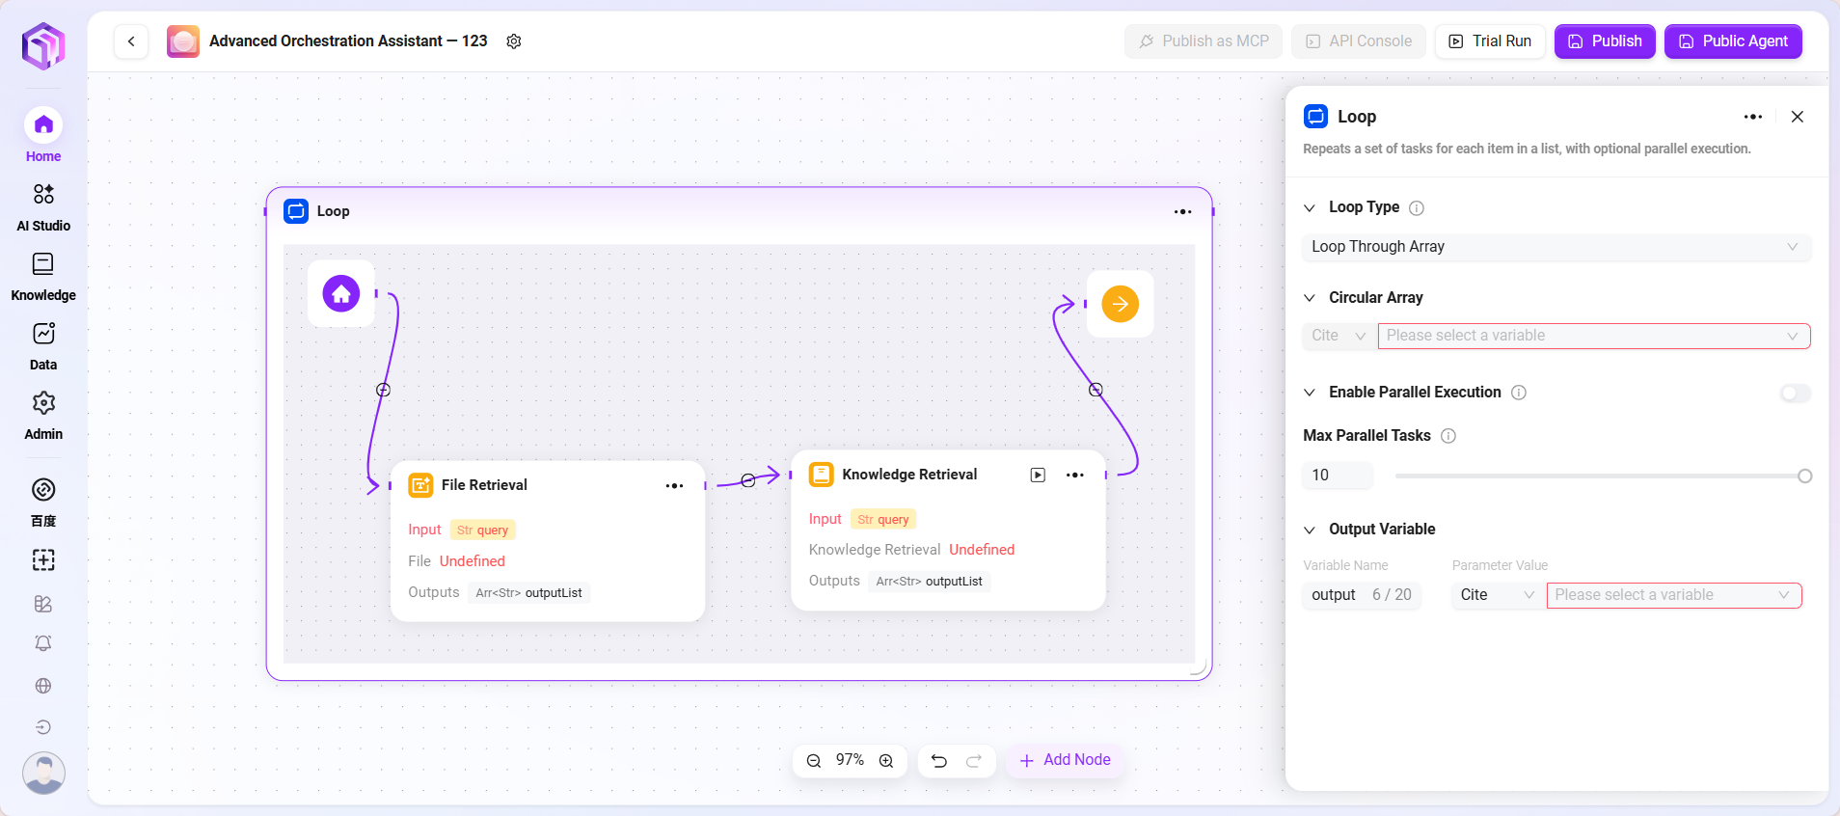Open the Loop Through Array dropdown

pyautogui.click(x=1555, y=247)
